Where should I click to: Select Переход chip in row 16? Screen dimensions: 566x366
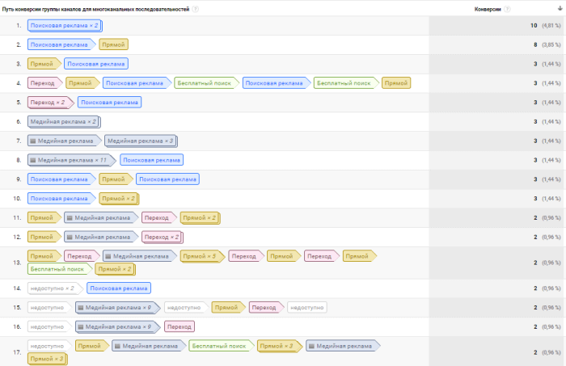pyautogui.click(x=180, y=326)
